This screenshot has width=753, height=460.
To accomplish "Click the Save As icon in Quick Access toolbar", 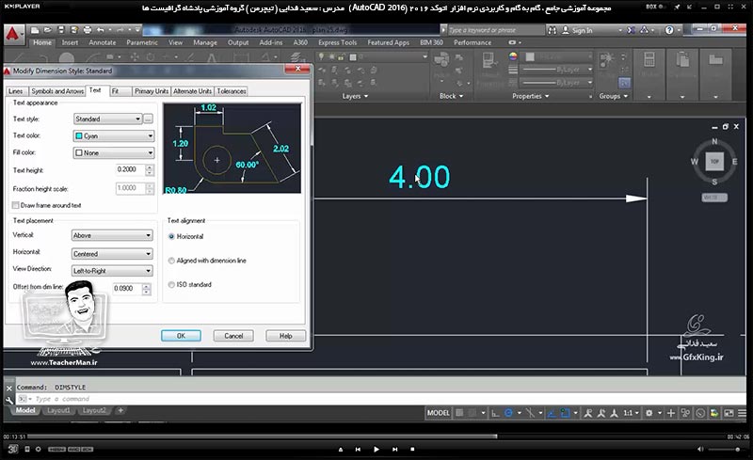I will [74, 30].
